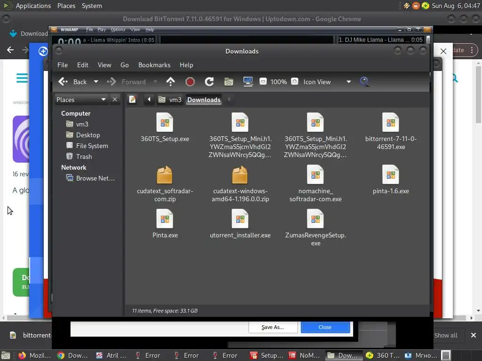The width and height of the screenshot is (482, 361).
Task: Open the file search magnifier icon
Action: coord(364,82)
